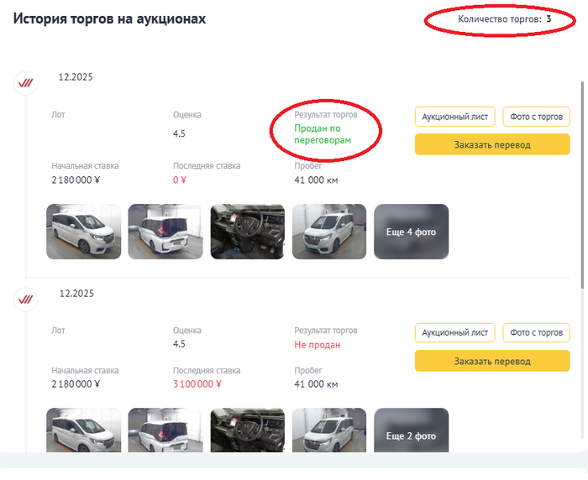The height and width of the screenshot is (480, 588).
Task: Open Фото с торгов for the sold lot
Action: (x=536, y=117)
